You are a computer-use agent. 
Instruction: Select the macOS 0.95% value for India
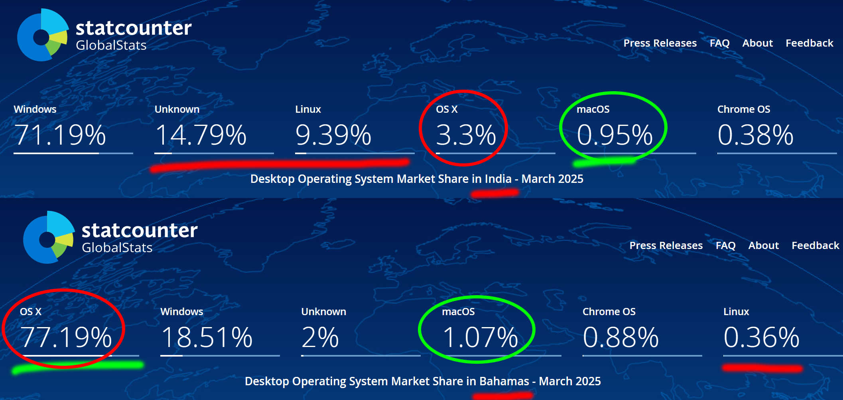click(x=615, y=135)
